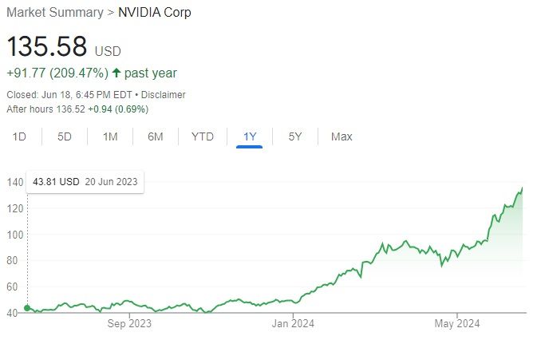Open the 6M chart view
541x340 pixels.
point(156,136)
